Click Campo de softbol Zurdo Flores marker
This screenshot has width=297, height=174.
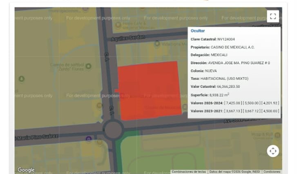[x=88, y=66]
